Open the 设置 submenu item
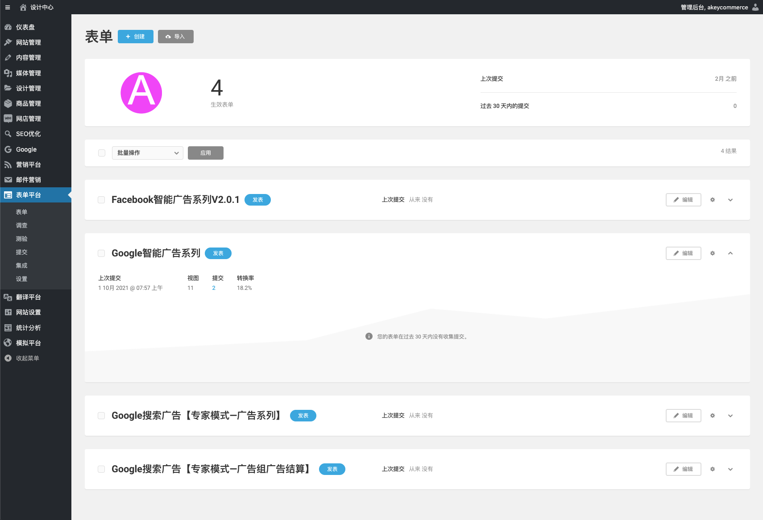 pyautogui.click(x=21, y=279)
